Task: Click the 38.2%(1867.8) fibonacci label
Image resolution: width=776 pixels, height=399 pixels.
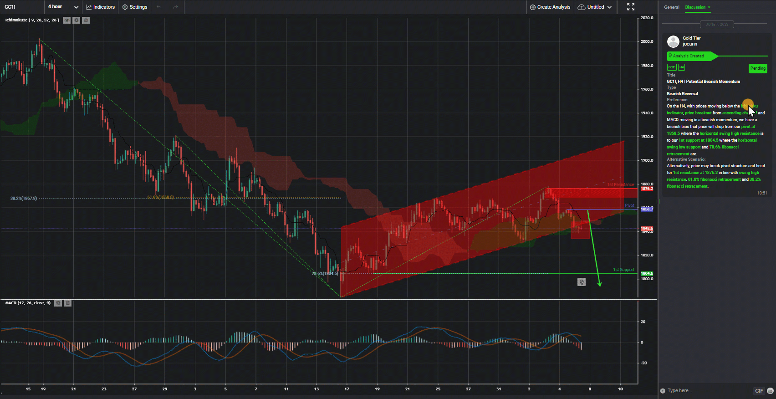Action: 24,199
